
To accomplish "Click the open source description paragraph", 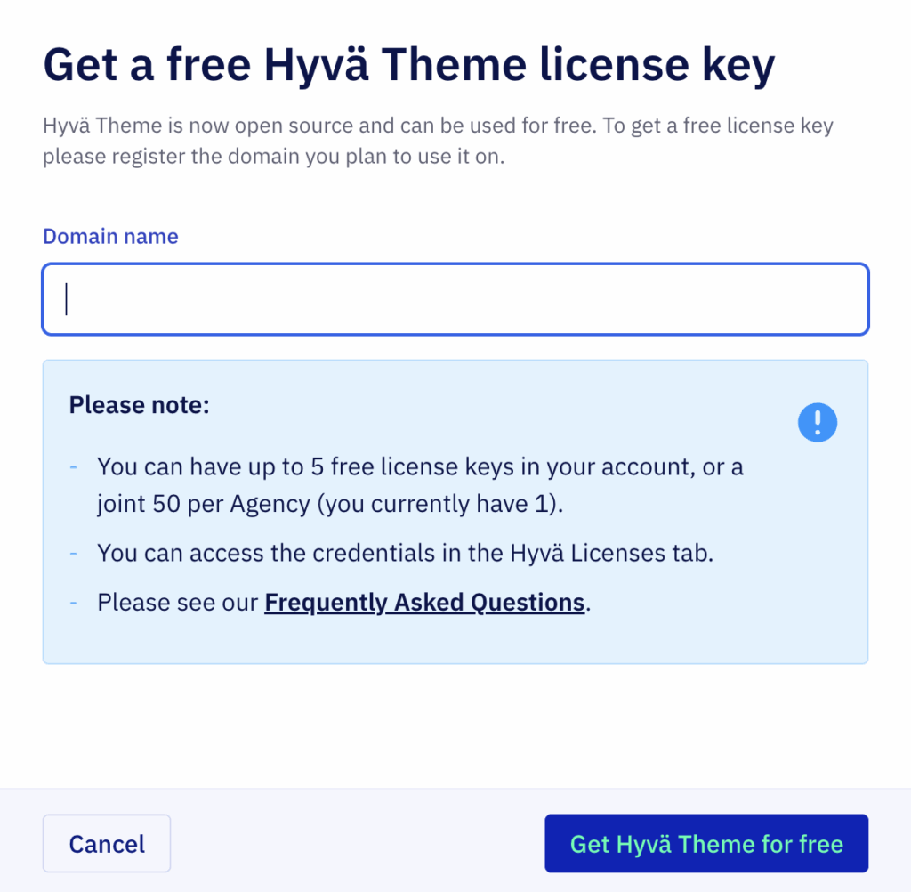I will point(437,140).
